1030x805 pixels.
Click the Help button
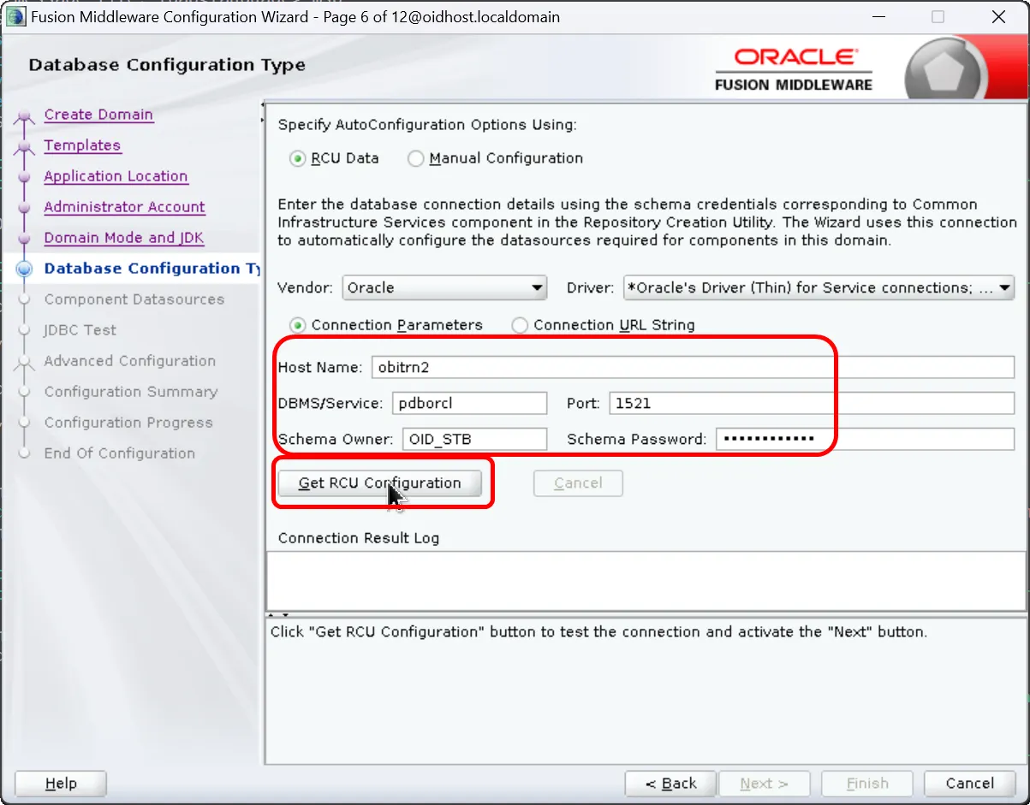coord(61,784)
